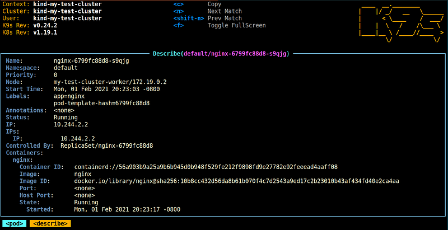Screen dimensions: 448x230
Task: Click the Context kind-my-test-cluster value
Action: click(67, 4)
